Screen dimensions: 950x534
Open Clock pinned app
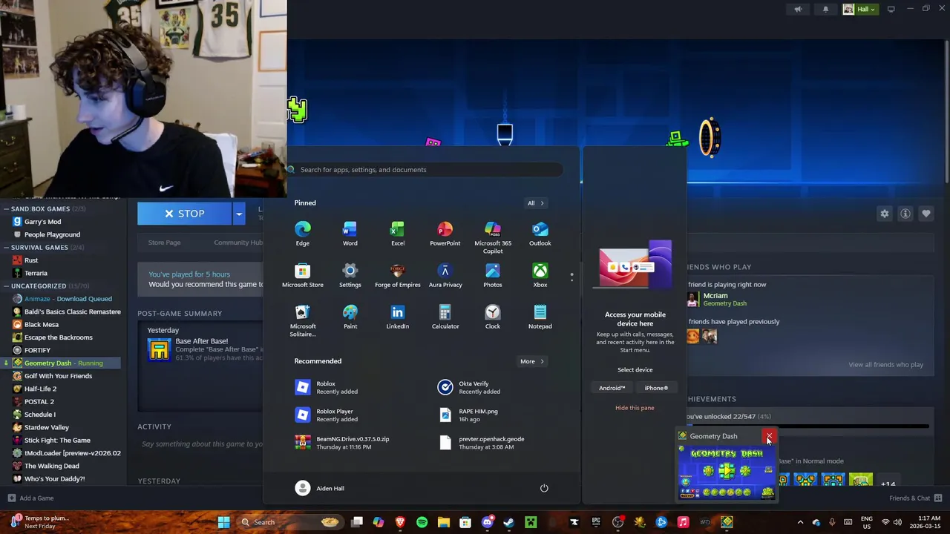[492, 317]
